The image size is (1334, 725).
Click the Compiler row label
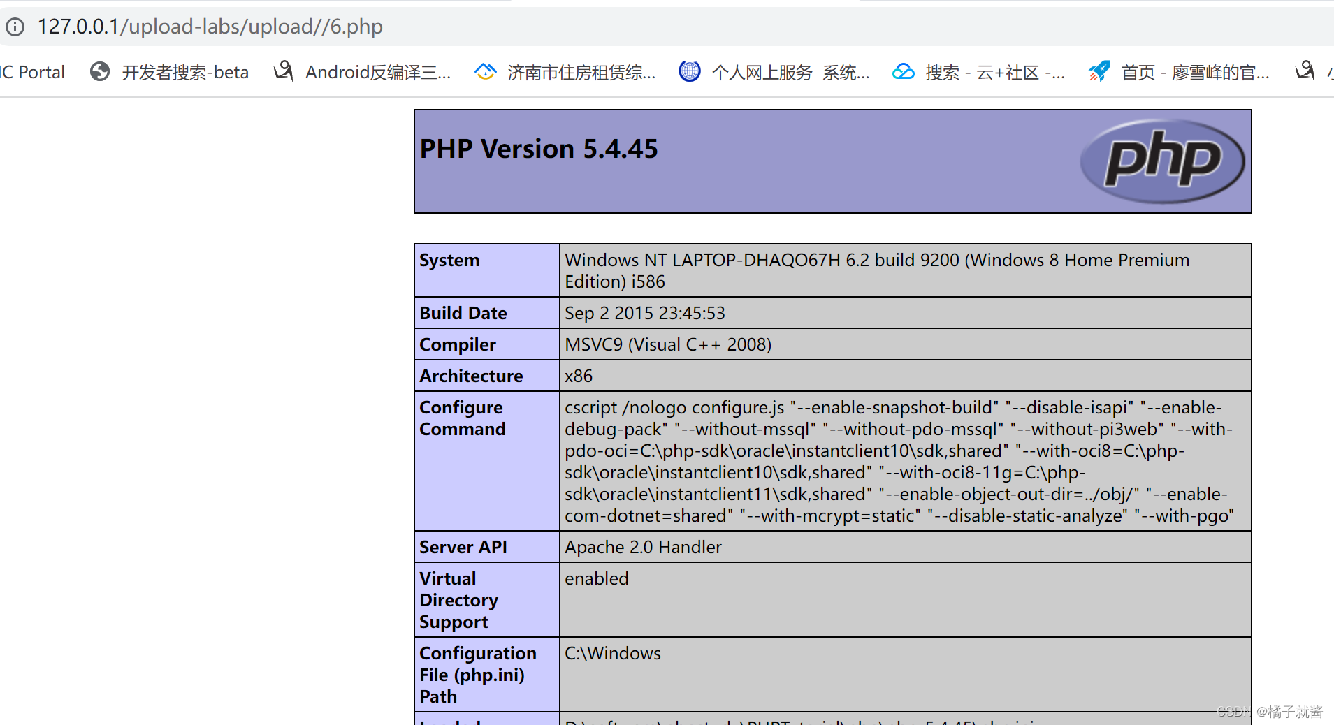[x=458, y=344]
